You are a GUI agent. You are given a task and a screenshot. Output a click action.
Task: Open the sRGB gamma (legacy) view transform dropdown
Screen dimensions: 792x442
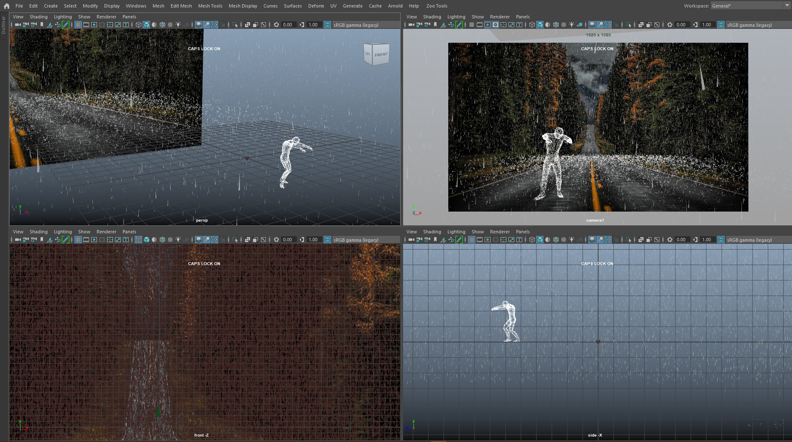point(355,25)
